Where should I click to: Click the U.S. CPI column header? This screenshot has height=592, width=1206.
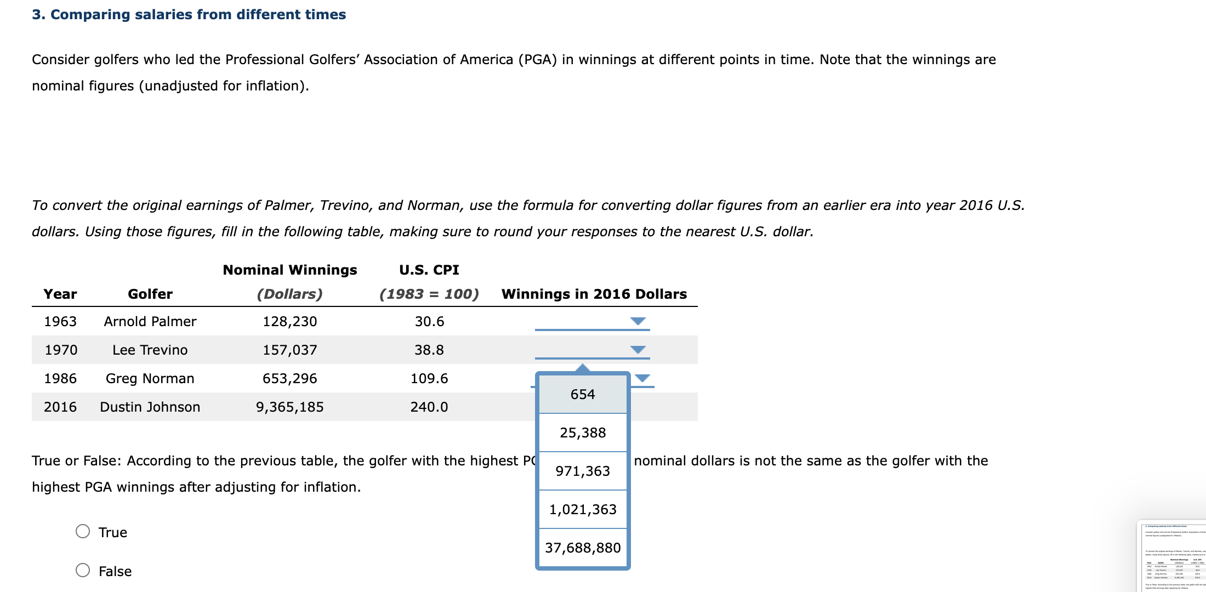[x=429, y=270]
